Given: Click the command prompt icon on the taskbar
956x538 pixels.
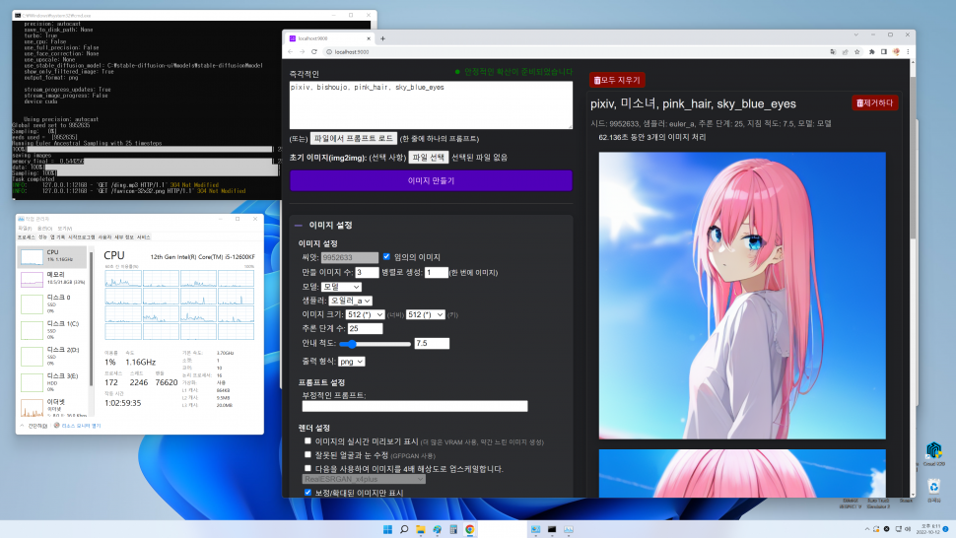Looking at the screenshot, I should (552, 529).
